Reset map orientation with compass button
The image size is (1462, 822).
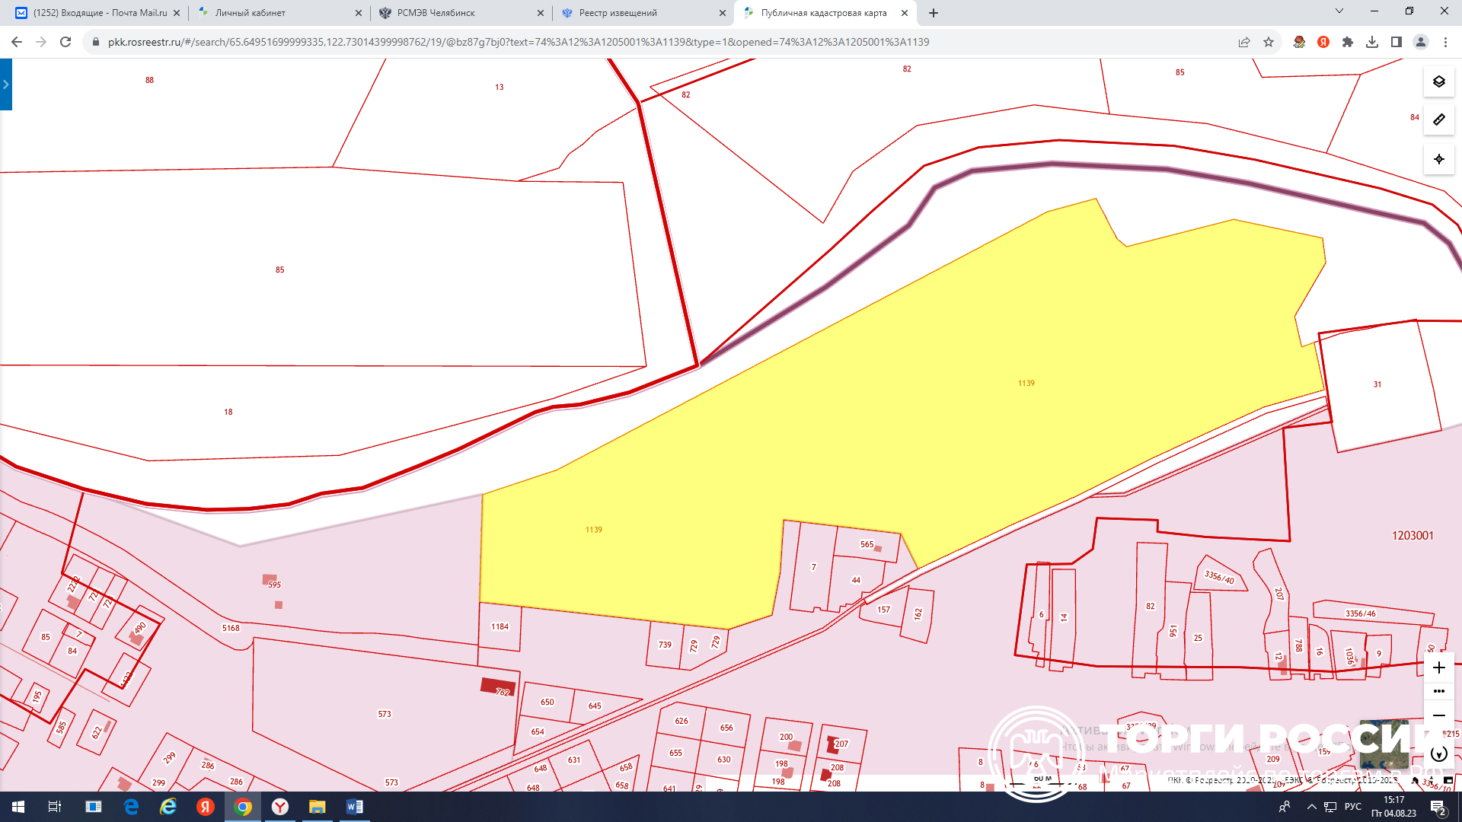point(1438,754)
